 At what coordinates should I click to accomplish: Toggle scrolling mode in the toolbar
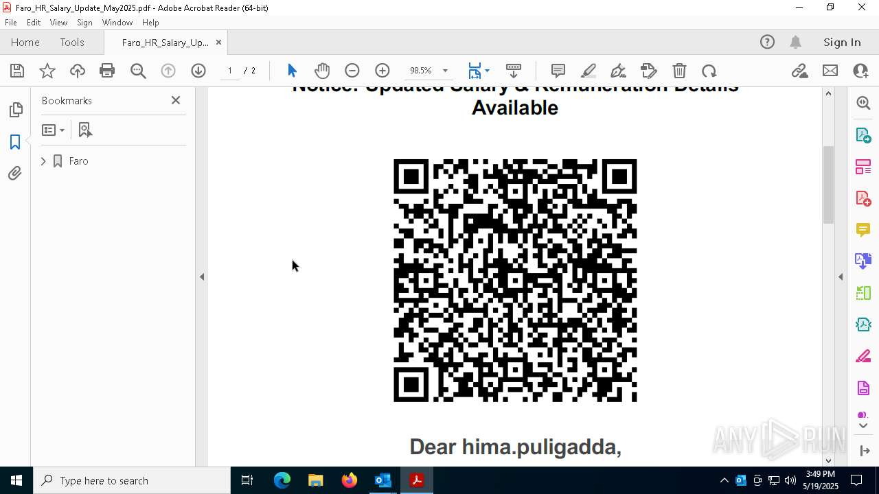(x=514, y=71)
